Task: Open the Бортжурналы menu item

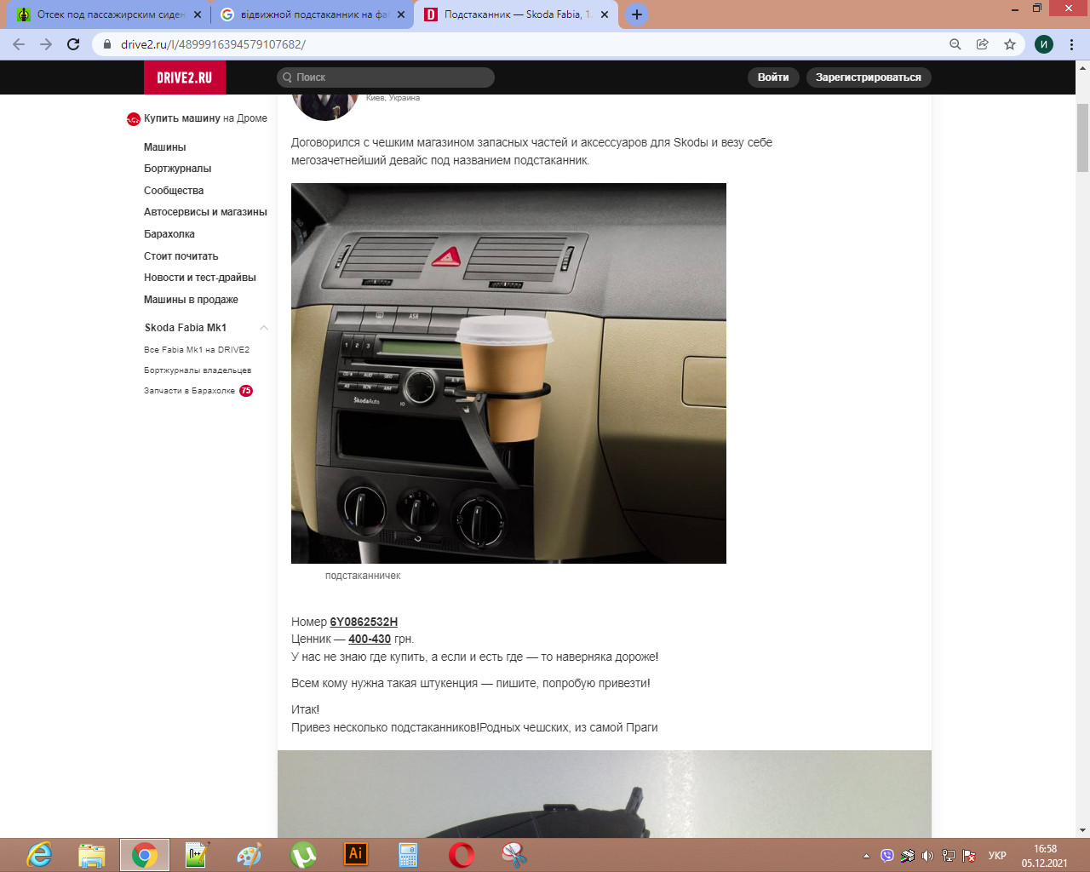Action: pos(177,169)
